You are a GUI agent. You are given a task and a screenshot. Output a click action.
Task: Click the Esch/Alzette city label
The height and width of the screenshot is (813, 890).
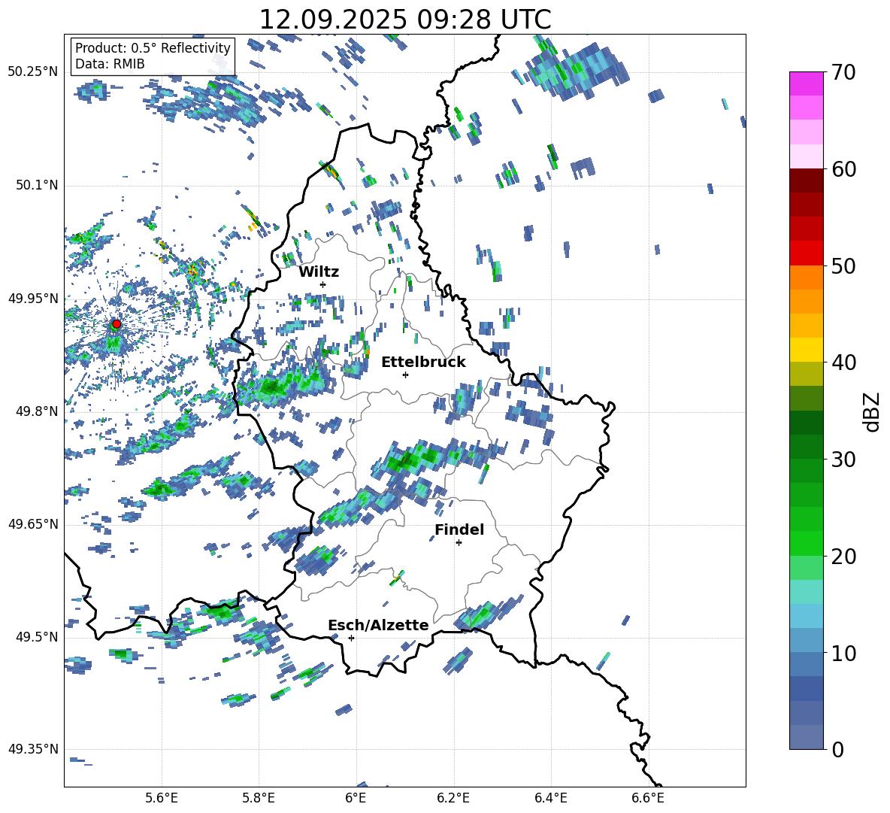378,625
